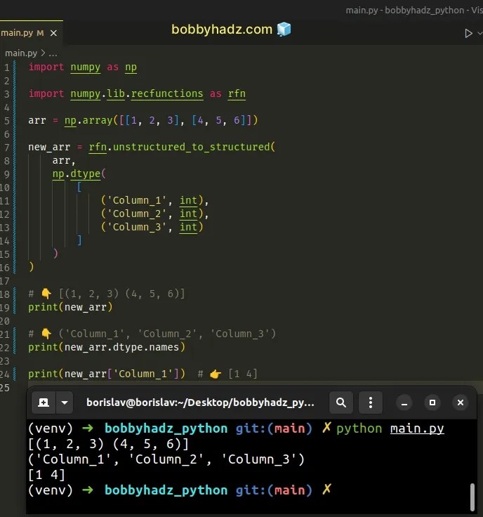
Task: Minimize the terminal window
Action: pyautogui.click(x=404, y=403)
